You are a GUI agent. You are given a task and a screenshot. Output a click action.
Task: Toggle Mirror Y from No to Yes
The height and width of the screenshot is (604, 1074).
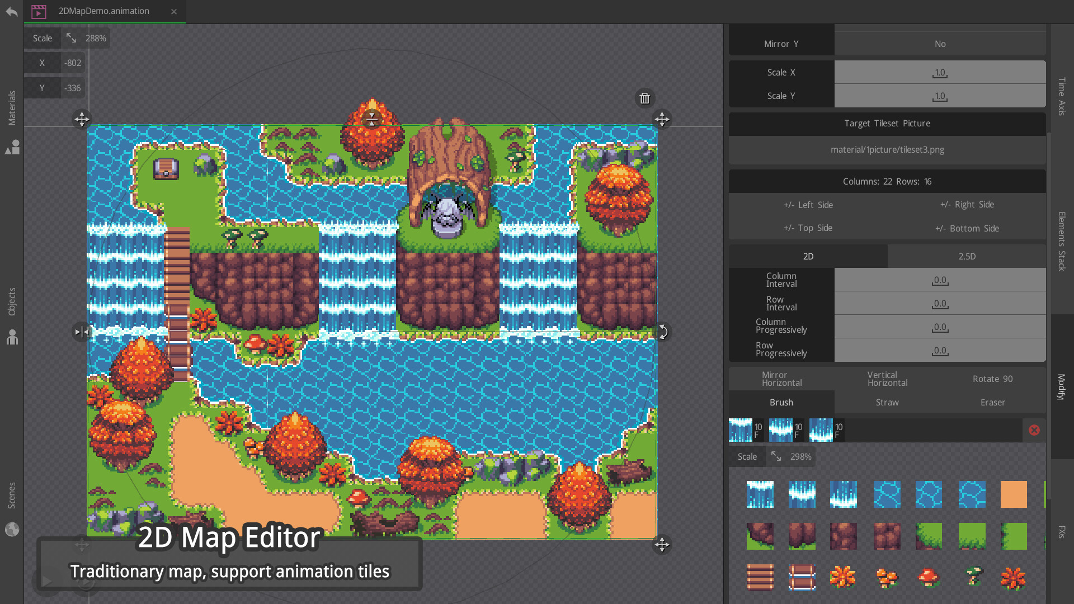(940, 44)
